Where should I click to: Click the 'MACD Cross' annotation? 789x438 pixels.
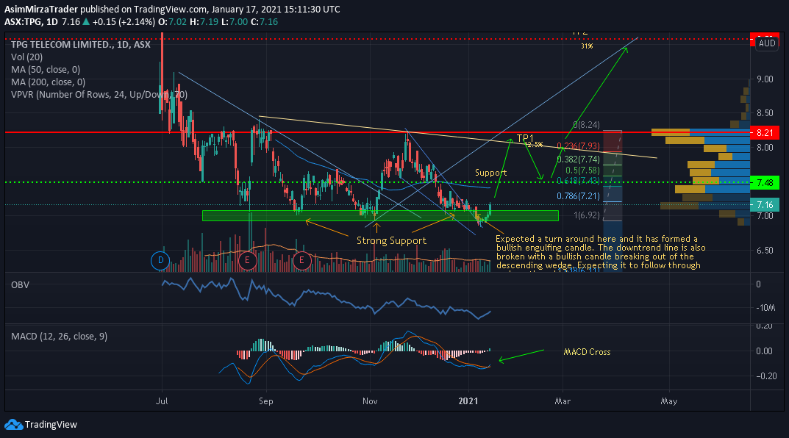[587, 352]
